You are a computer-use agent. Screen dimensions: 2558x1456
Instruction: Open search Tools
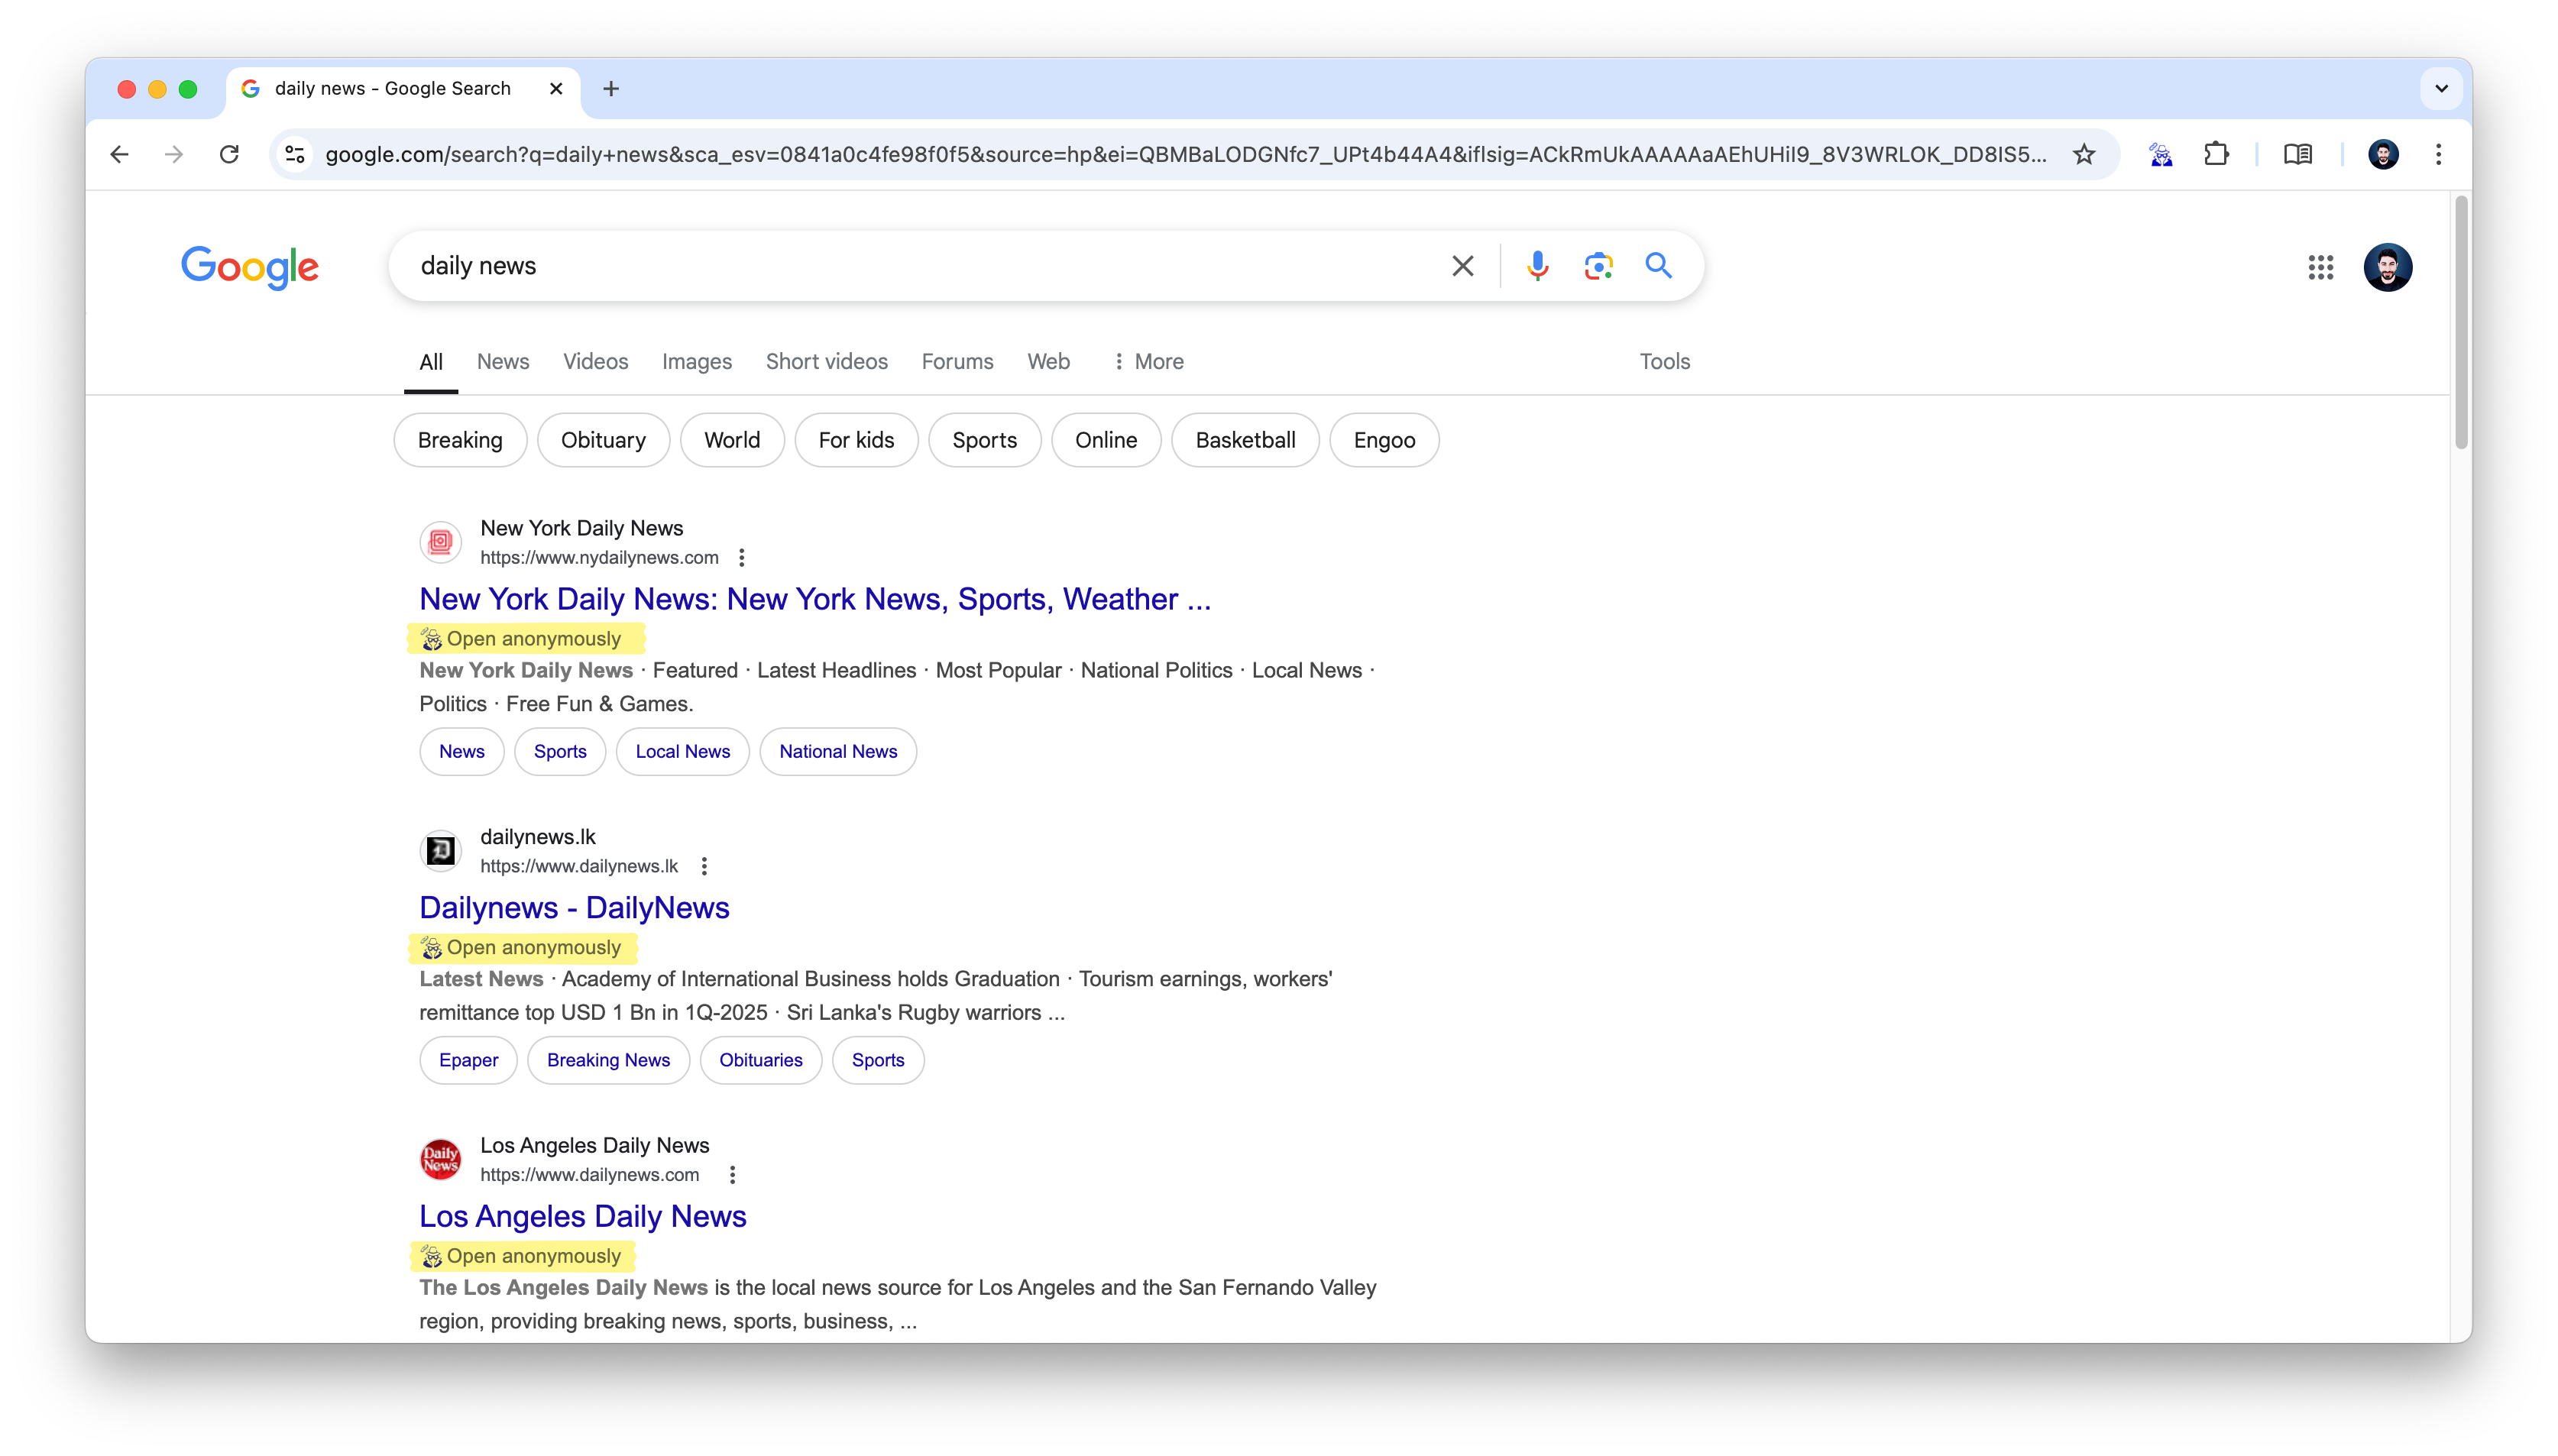point(1664,362)
